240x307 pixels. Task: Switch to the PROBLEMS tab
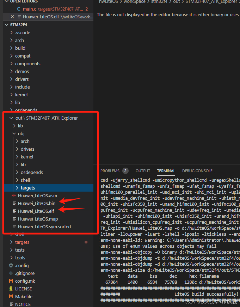[x=110, y=171]
